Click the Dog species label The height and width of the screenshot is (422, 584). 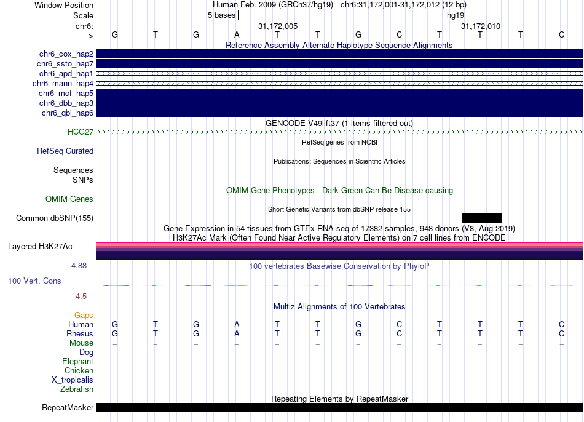point(86,352)
